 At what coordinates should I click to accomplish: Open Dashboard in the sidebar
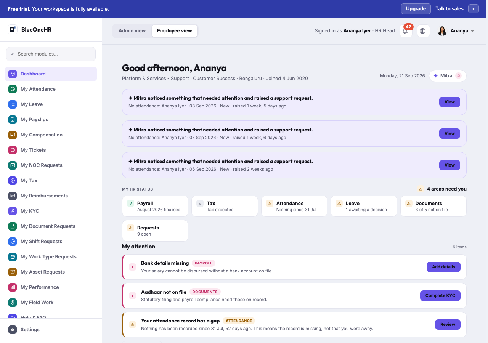51,74
